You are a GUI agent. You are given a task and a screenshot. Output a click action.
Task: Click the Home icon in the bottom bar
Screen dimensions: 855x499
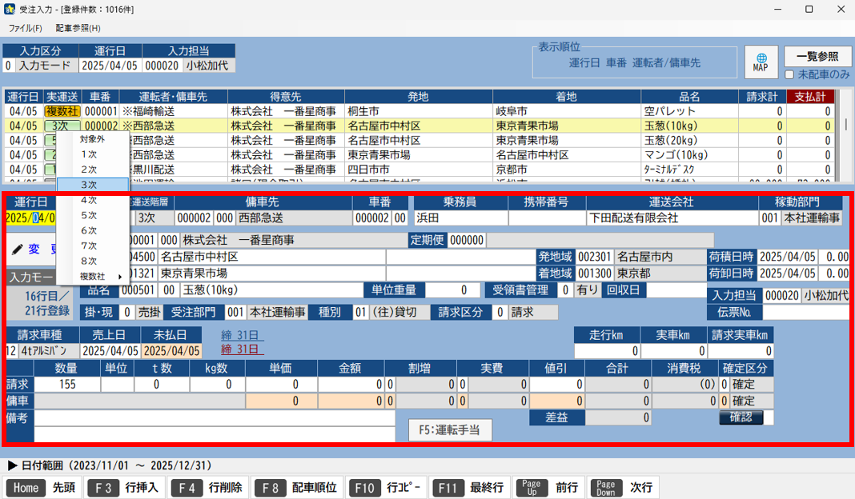25,486
